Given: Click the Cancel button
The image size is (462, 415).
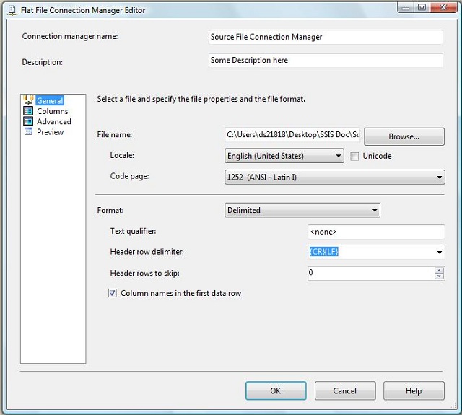Looking at the screenshot, I should coord(344,390).
